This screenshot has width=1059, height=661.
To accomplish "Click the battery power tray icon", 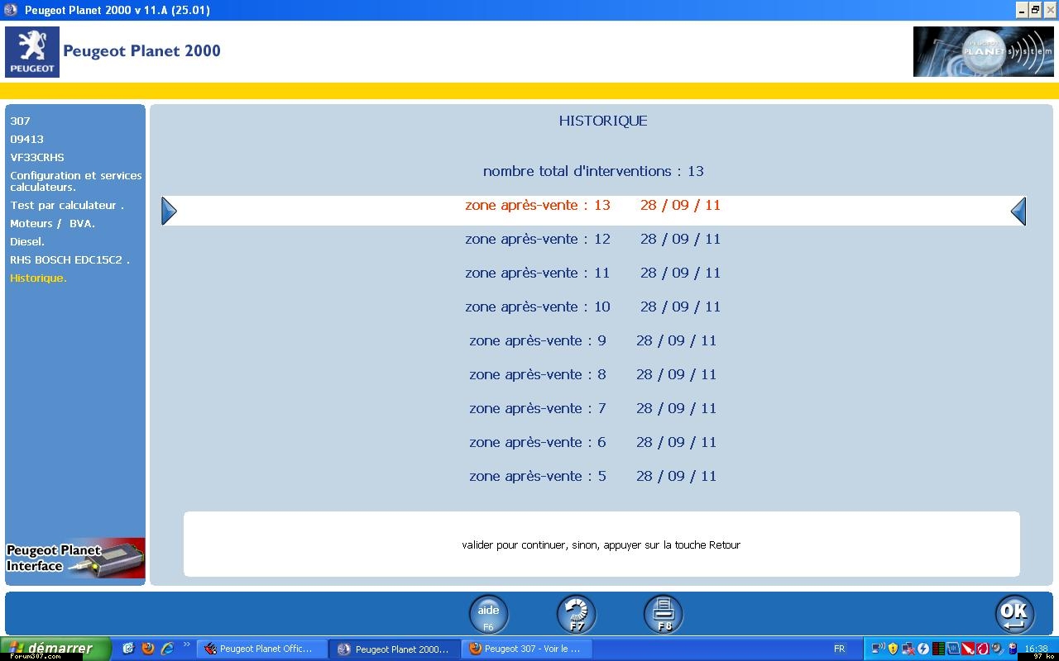I will (1013, 649).
